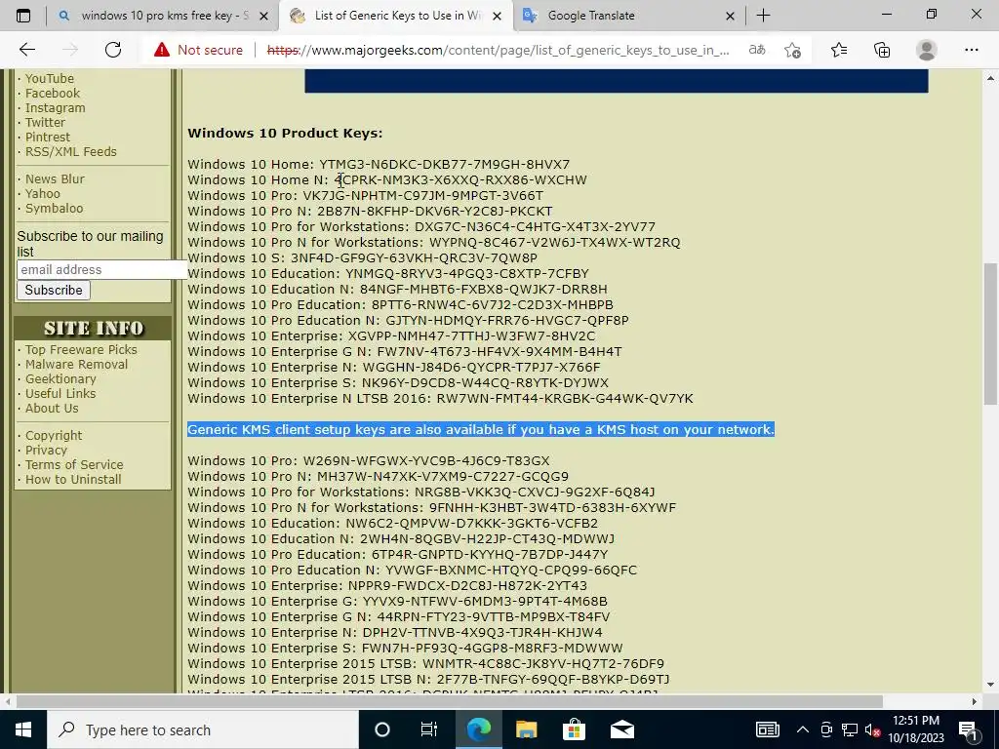
Task: Open the browser profile avatar
Action: [927, 50]
